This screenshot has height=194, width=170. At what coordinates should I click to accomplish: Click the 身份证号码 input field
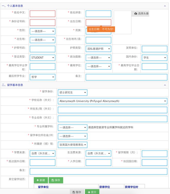point(42,22)
